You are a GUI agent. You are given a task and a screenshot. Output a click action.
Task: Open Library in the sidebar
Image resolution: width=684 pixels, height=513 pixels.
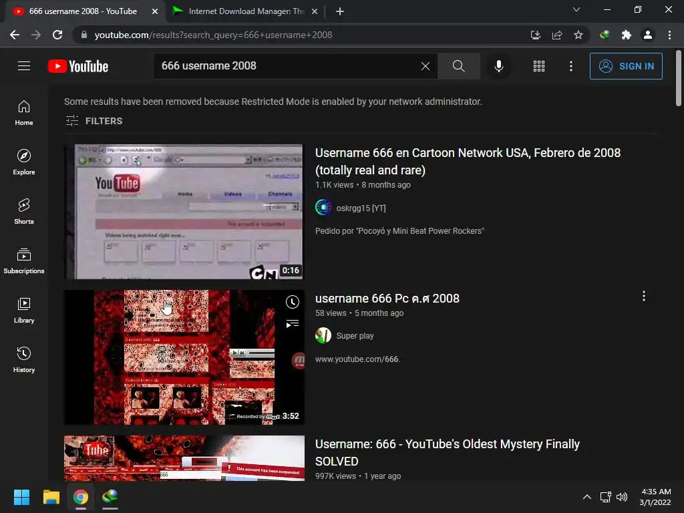[24, 310]
